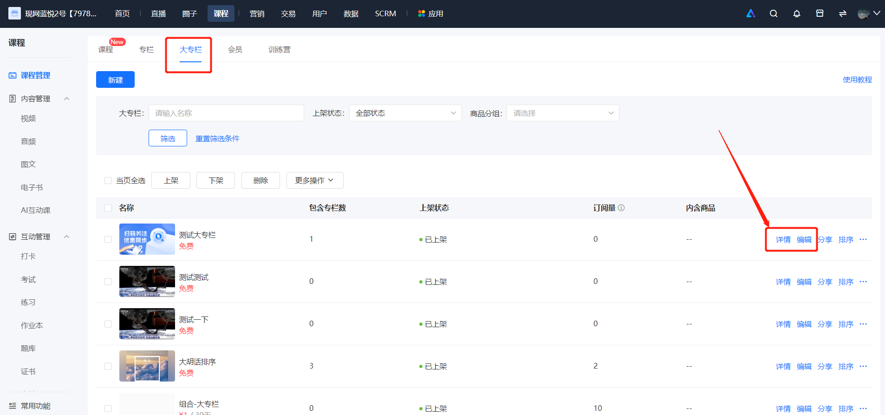The height and width of the screenshot is (415, 885).
Task: Open the 上架状态 全部状态 dropdown
Action: 405,113
